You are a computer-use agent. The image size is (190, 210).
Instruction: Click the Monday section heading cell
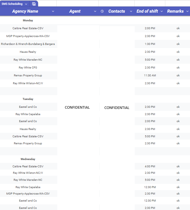coord(28,20)
